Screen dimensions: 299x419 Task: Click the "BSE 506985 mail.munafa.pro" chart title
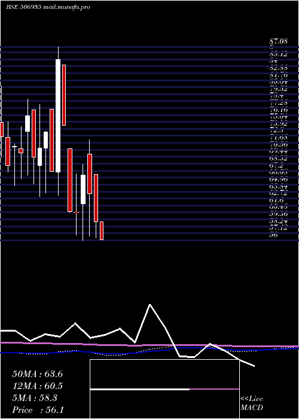(48, 7)
